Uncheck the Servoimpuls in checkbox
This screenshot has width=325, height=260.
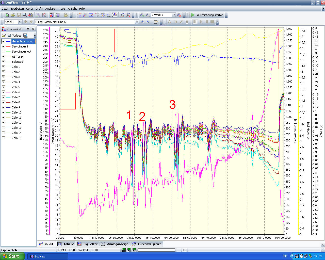click(x=3, y=46)
